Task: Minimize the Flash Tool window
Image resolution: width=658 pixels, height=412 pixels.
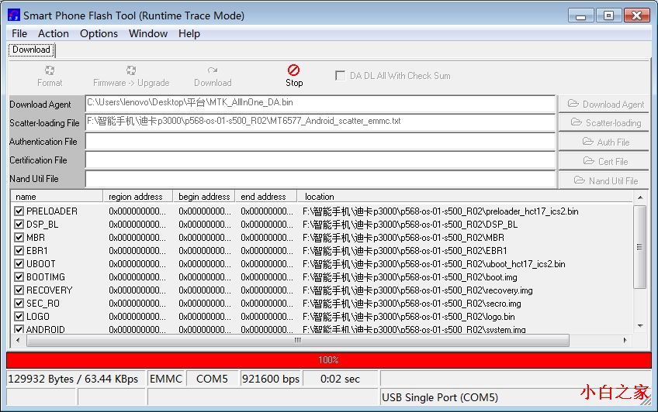Action: tap(580, 16)
